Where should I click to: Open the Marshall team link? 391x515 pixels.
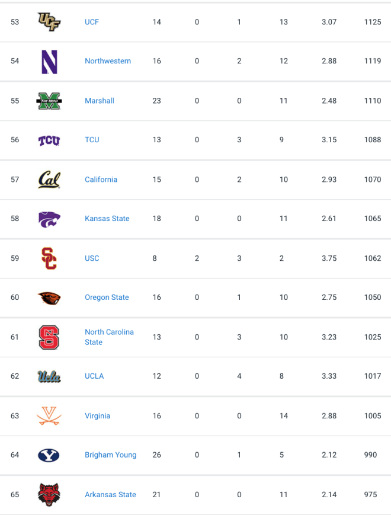point(100,101)
